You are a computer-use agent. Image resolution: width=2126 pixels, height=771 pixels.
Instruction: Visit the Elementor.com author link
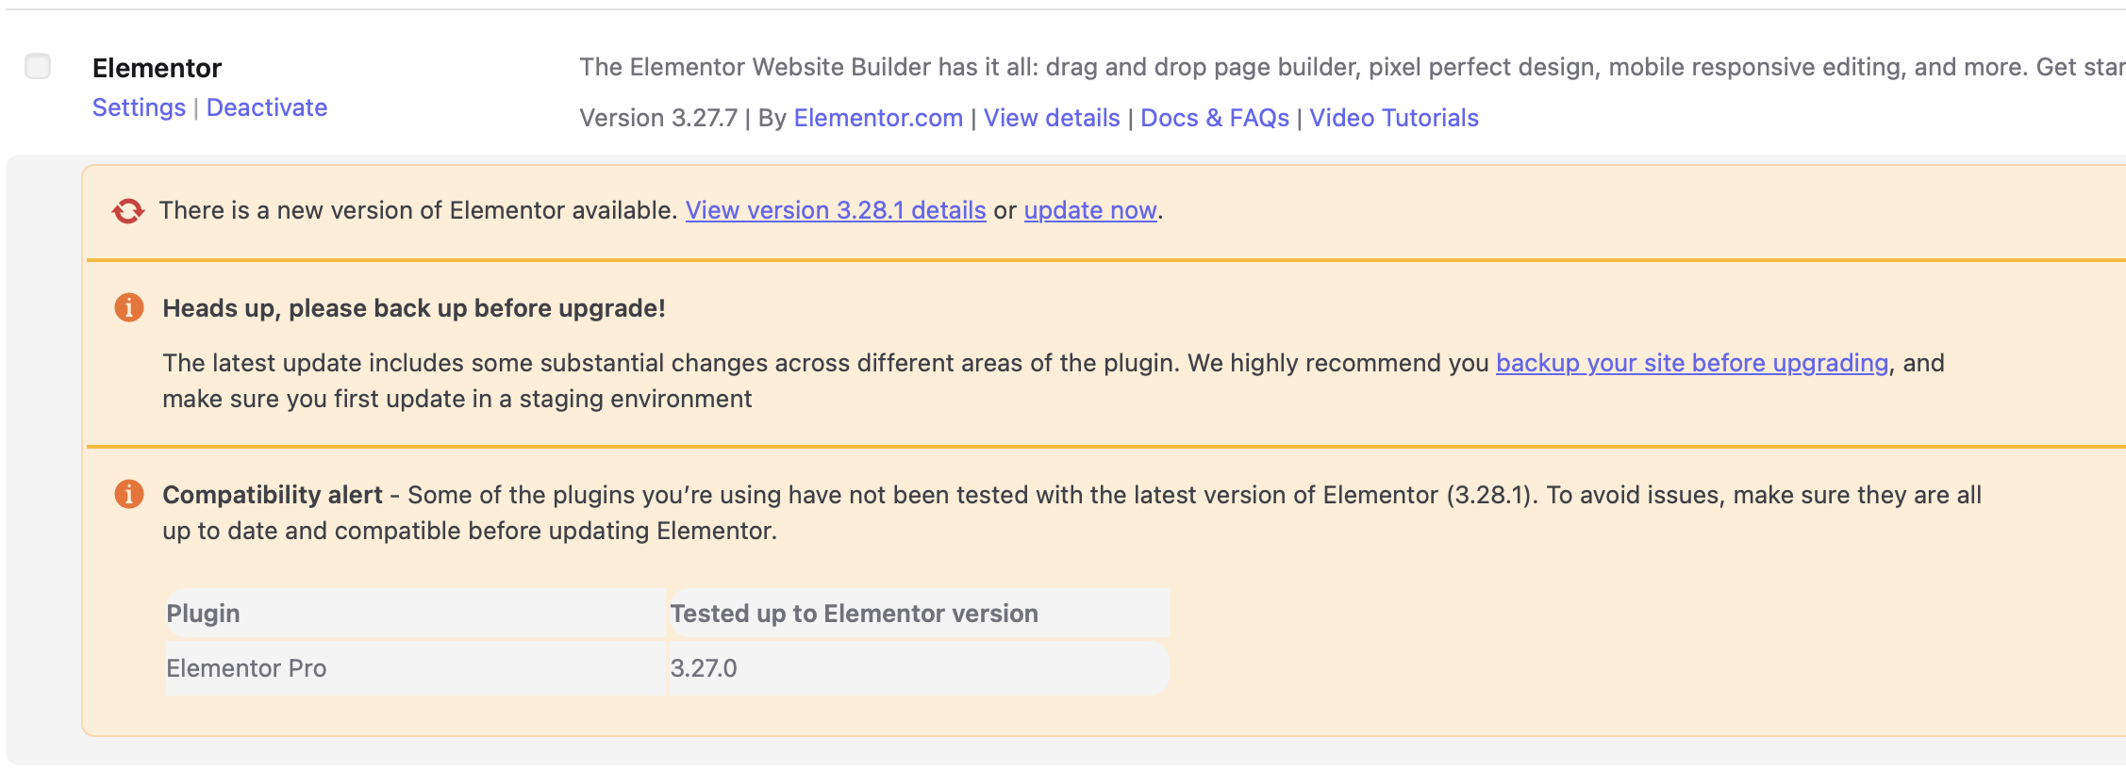click(878, 118)
